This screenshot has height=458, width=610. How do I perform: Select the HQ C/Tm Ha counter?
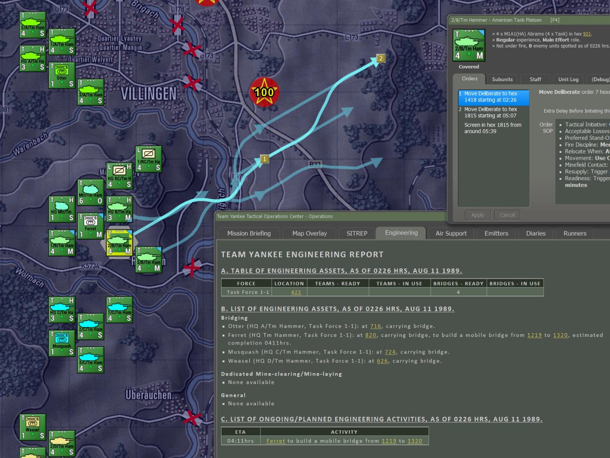(62, 310)
